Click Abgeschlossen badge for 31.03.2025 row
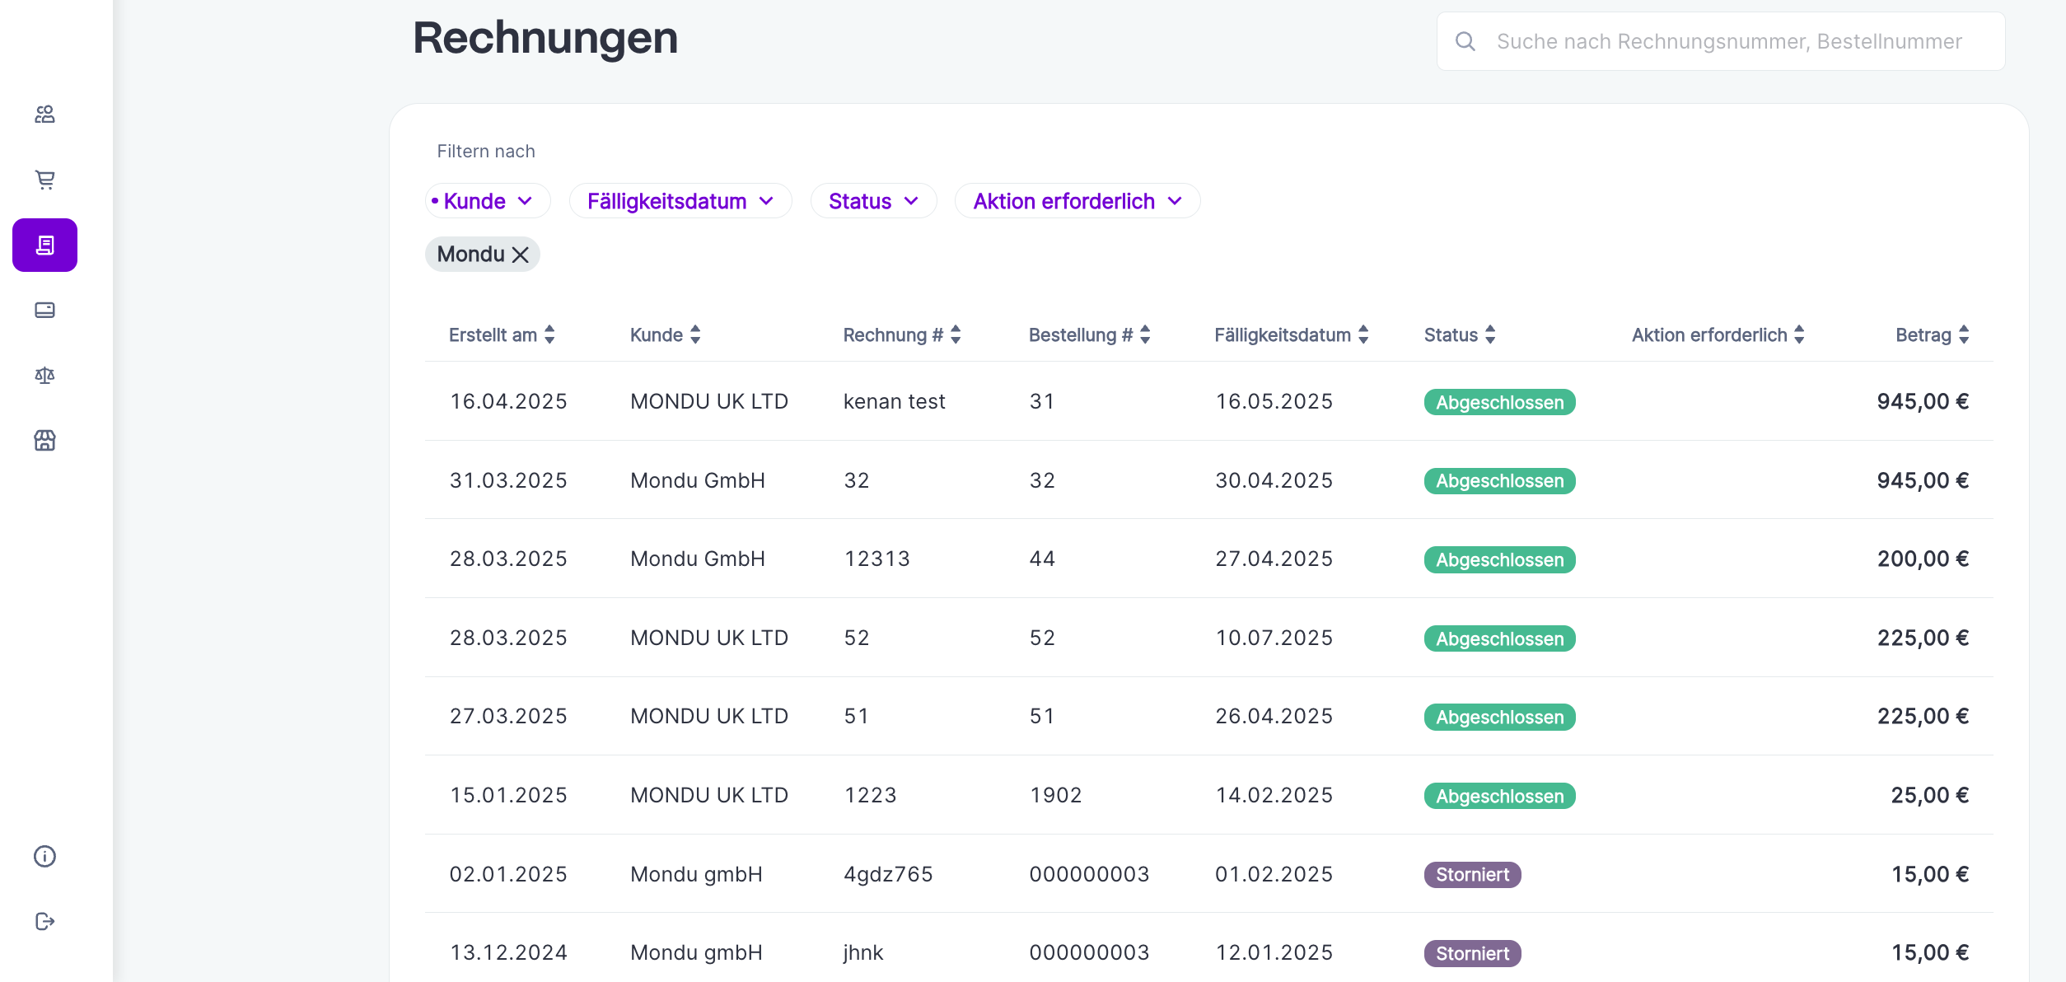The height and width of the screenshot is (982, 2066). coord(1499,481)
